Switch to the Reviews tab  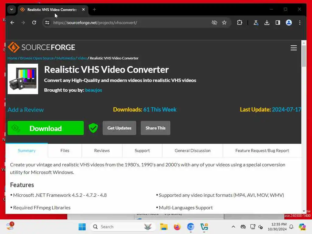[x=102, y=151]
